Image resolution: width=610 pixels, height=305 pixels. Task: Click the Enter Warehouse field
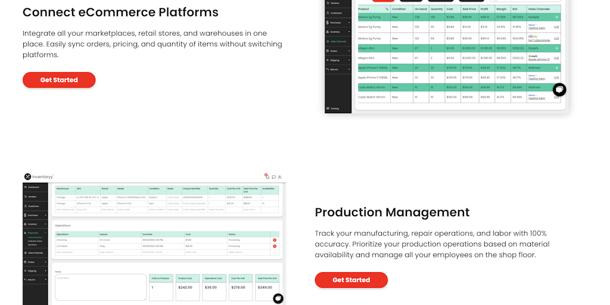66,210
